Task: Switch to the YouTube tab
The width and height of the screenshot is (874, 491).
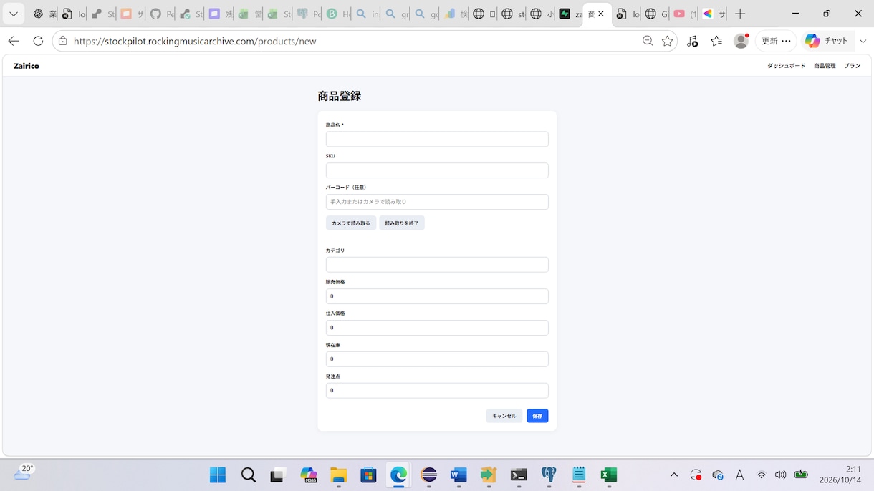Action: pos(684,14)
